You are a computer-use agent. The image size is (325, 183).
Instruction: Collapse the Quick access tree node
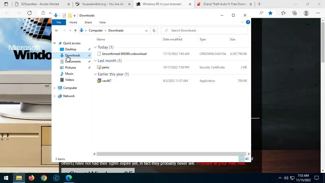pyautogui.click(x=54, y=43)
